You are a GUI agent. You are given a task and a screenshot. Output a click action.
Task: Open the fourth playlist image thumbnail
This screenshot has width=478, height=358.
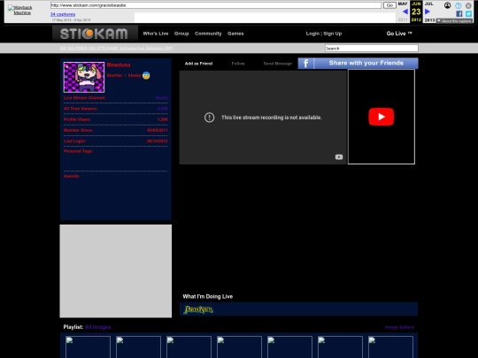(x=239, y=347)
